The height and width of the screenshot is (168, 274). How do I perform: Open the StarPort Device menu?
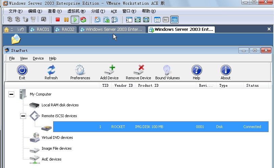38,58
